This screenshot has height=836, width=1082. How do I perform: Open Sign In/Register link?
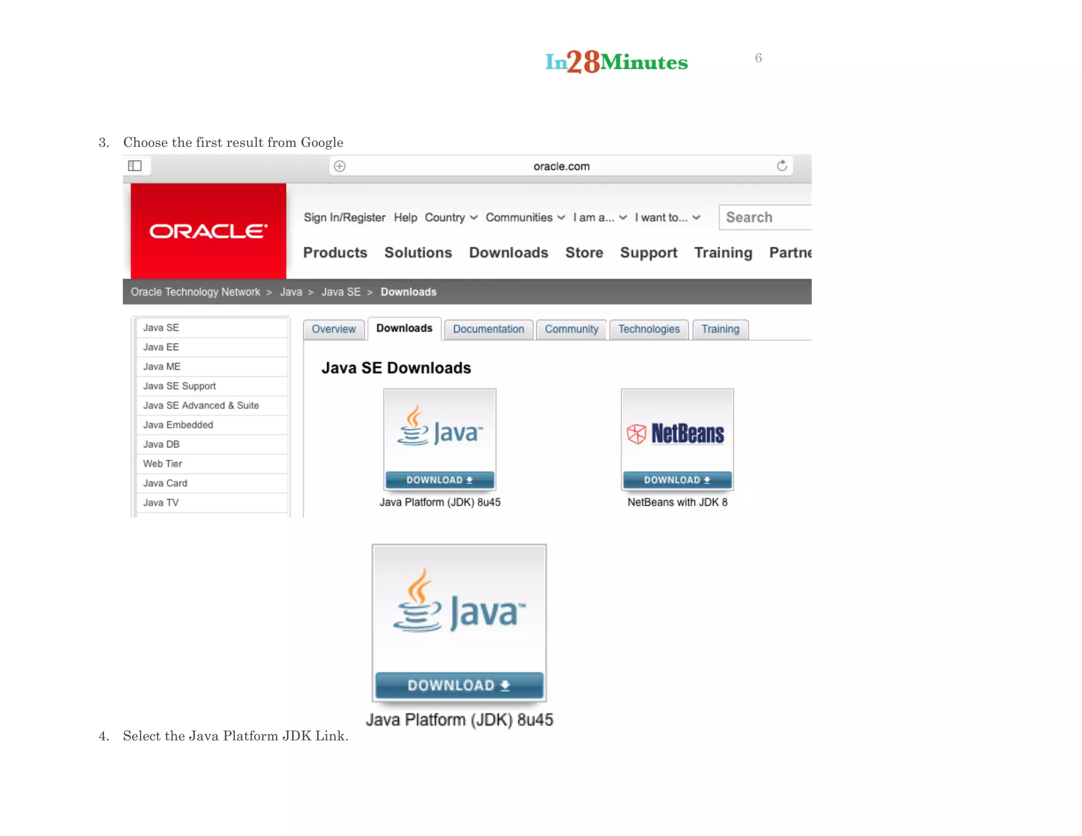344,218
